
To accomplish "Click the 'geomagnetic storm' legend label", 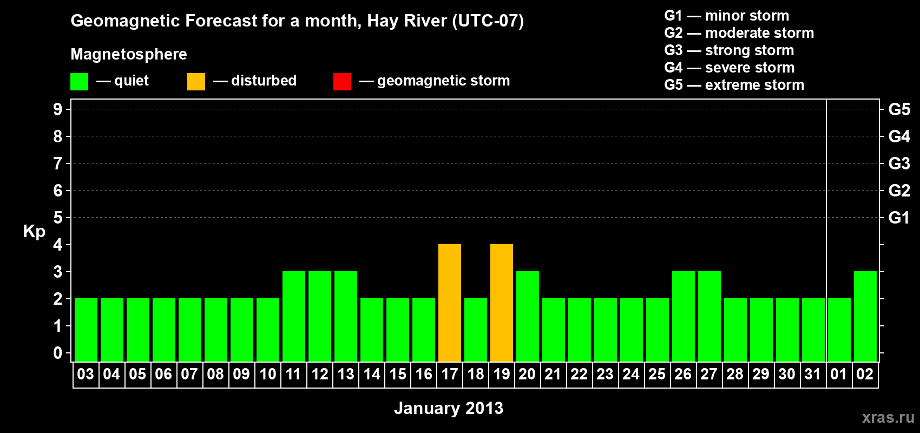I will 443,81.
